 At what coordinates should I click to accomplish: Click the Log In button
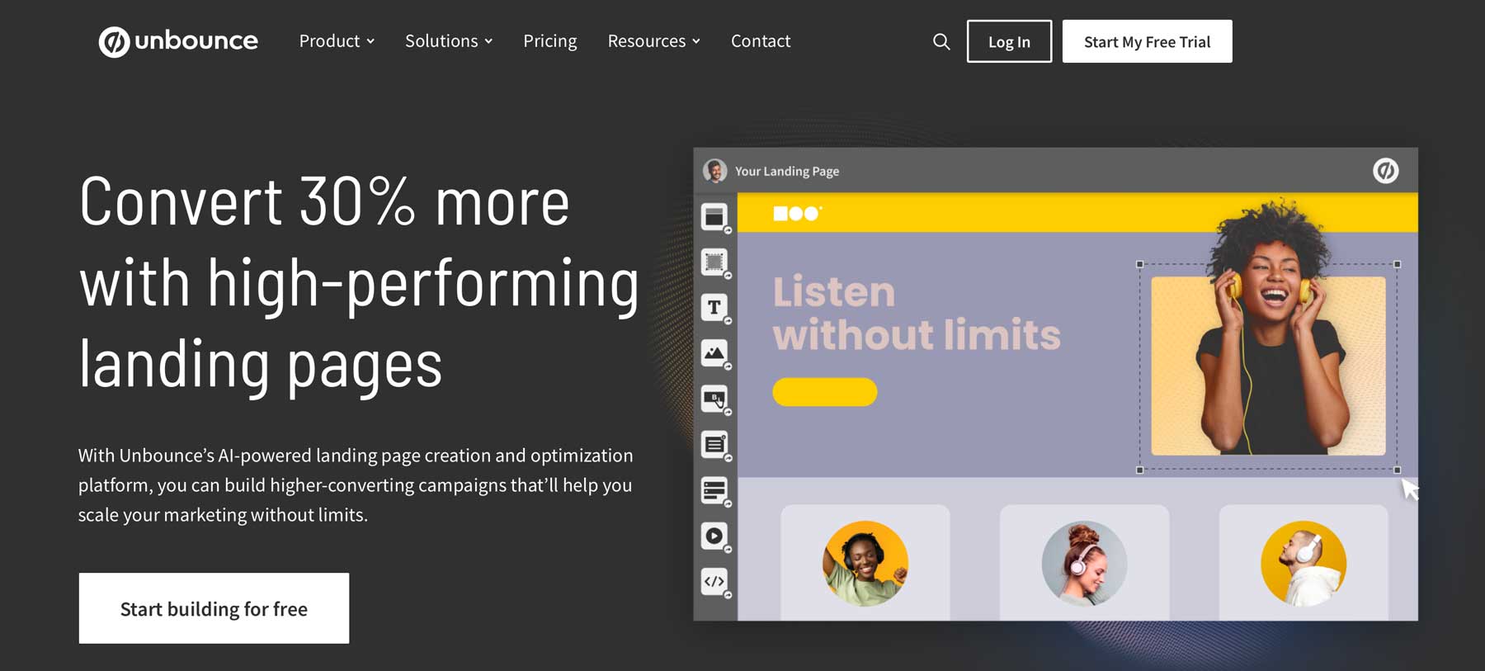pos(1009,41)
